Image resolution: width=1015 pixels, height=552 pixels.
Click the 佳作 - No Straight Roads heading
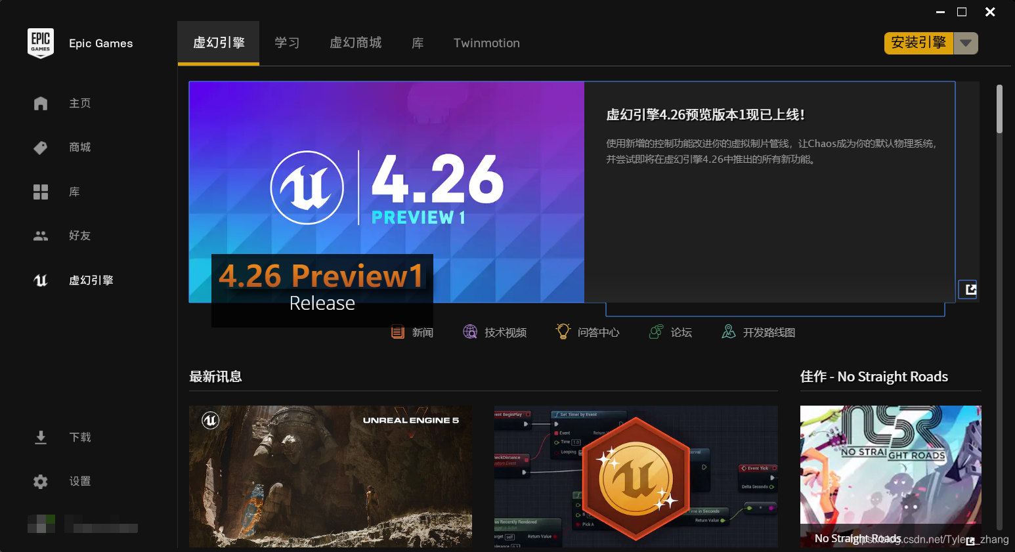874,377
